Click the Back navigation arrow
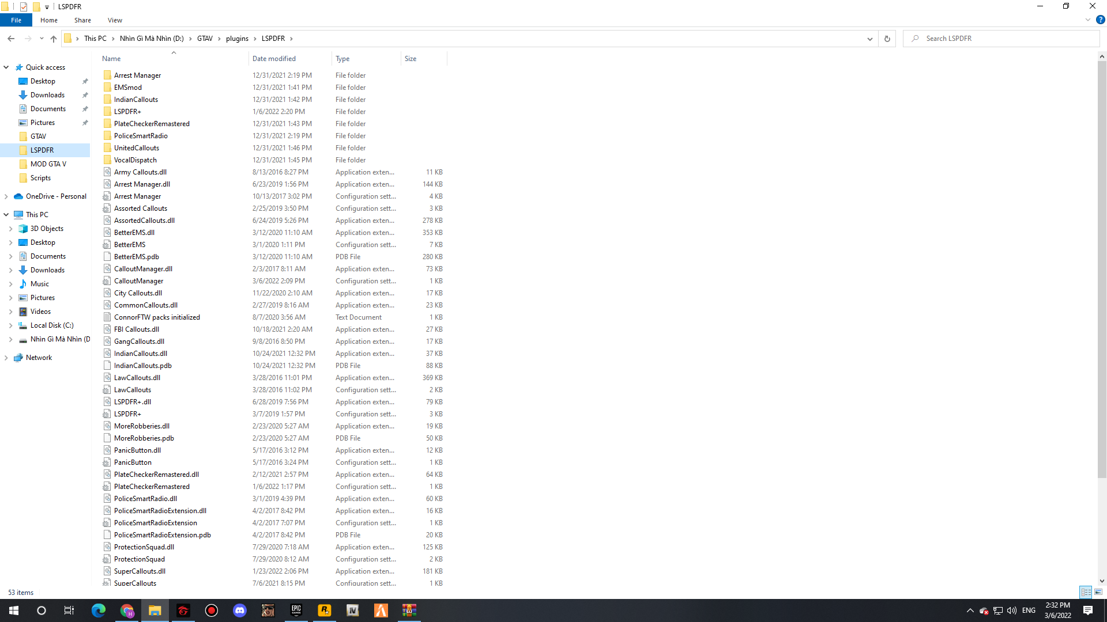Viewport: 1107px width, 622px height. tap(11, 39)
